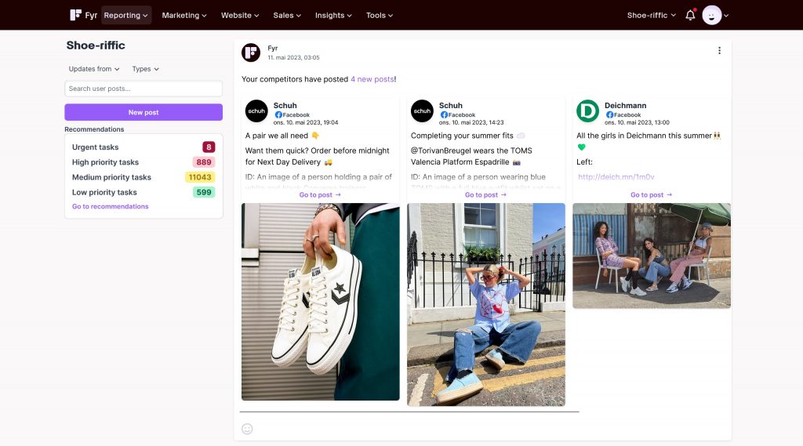Viewport: 803px width, 446px height.
Task: Click the Shoe-riffic page heading
Action: [x=96, y=45]
